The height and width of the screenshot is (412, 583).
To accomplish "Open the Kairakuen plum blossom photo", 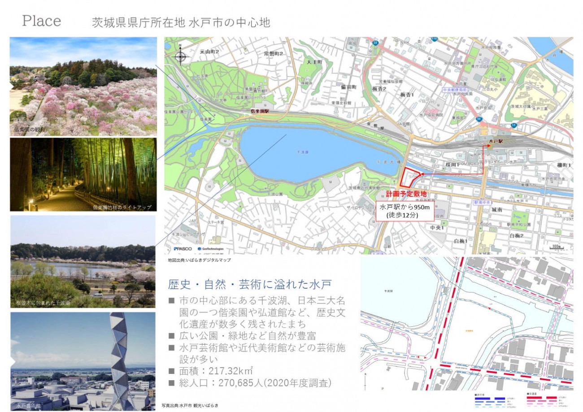I will click(83, 87).
